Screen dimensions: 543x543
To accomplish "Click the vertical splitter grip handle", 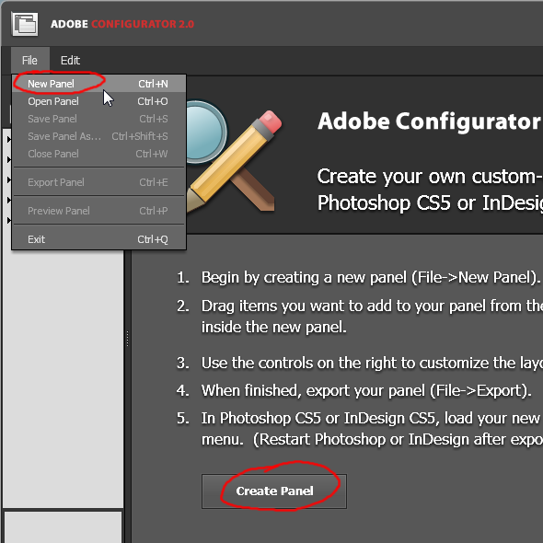I will [x=127, y=339].
